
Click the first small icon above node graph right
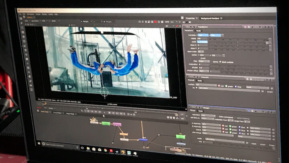[168, 118]
